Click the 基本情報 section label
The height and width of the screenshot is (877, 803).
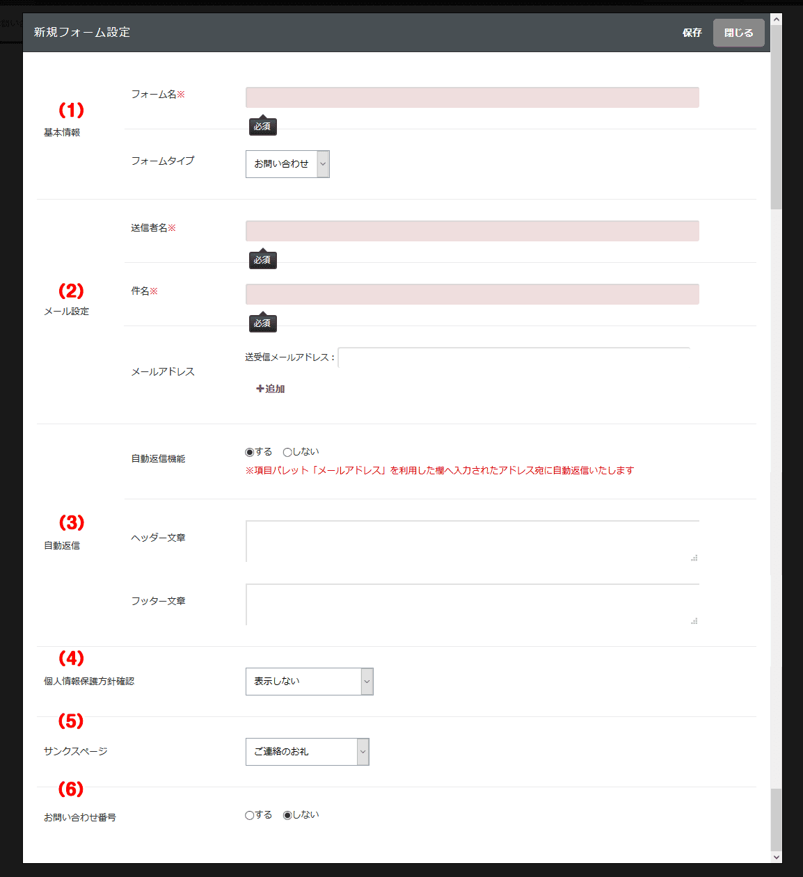pos(62,133)
